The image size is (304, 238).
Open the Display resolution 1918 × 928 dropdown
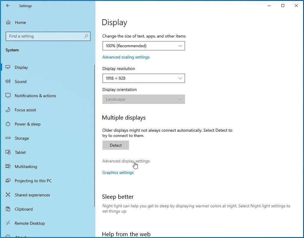(144, 78)
